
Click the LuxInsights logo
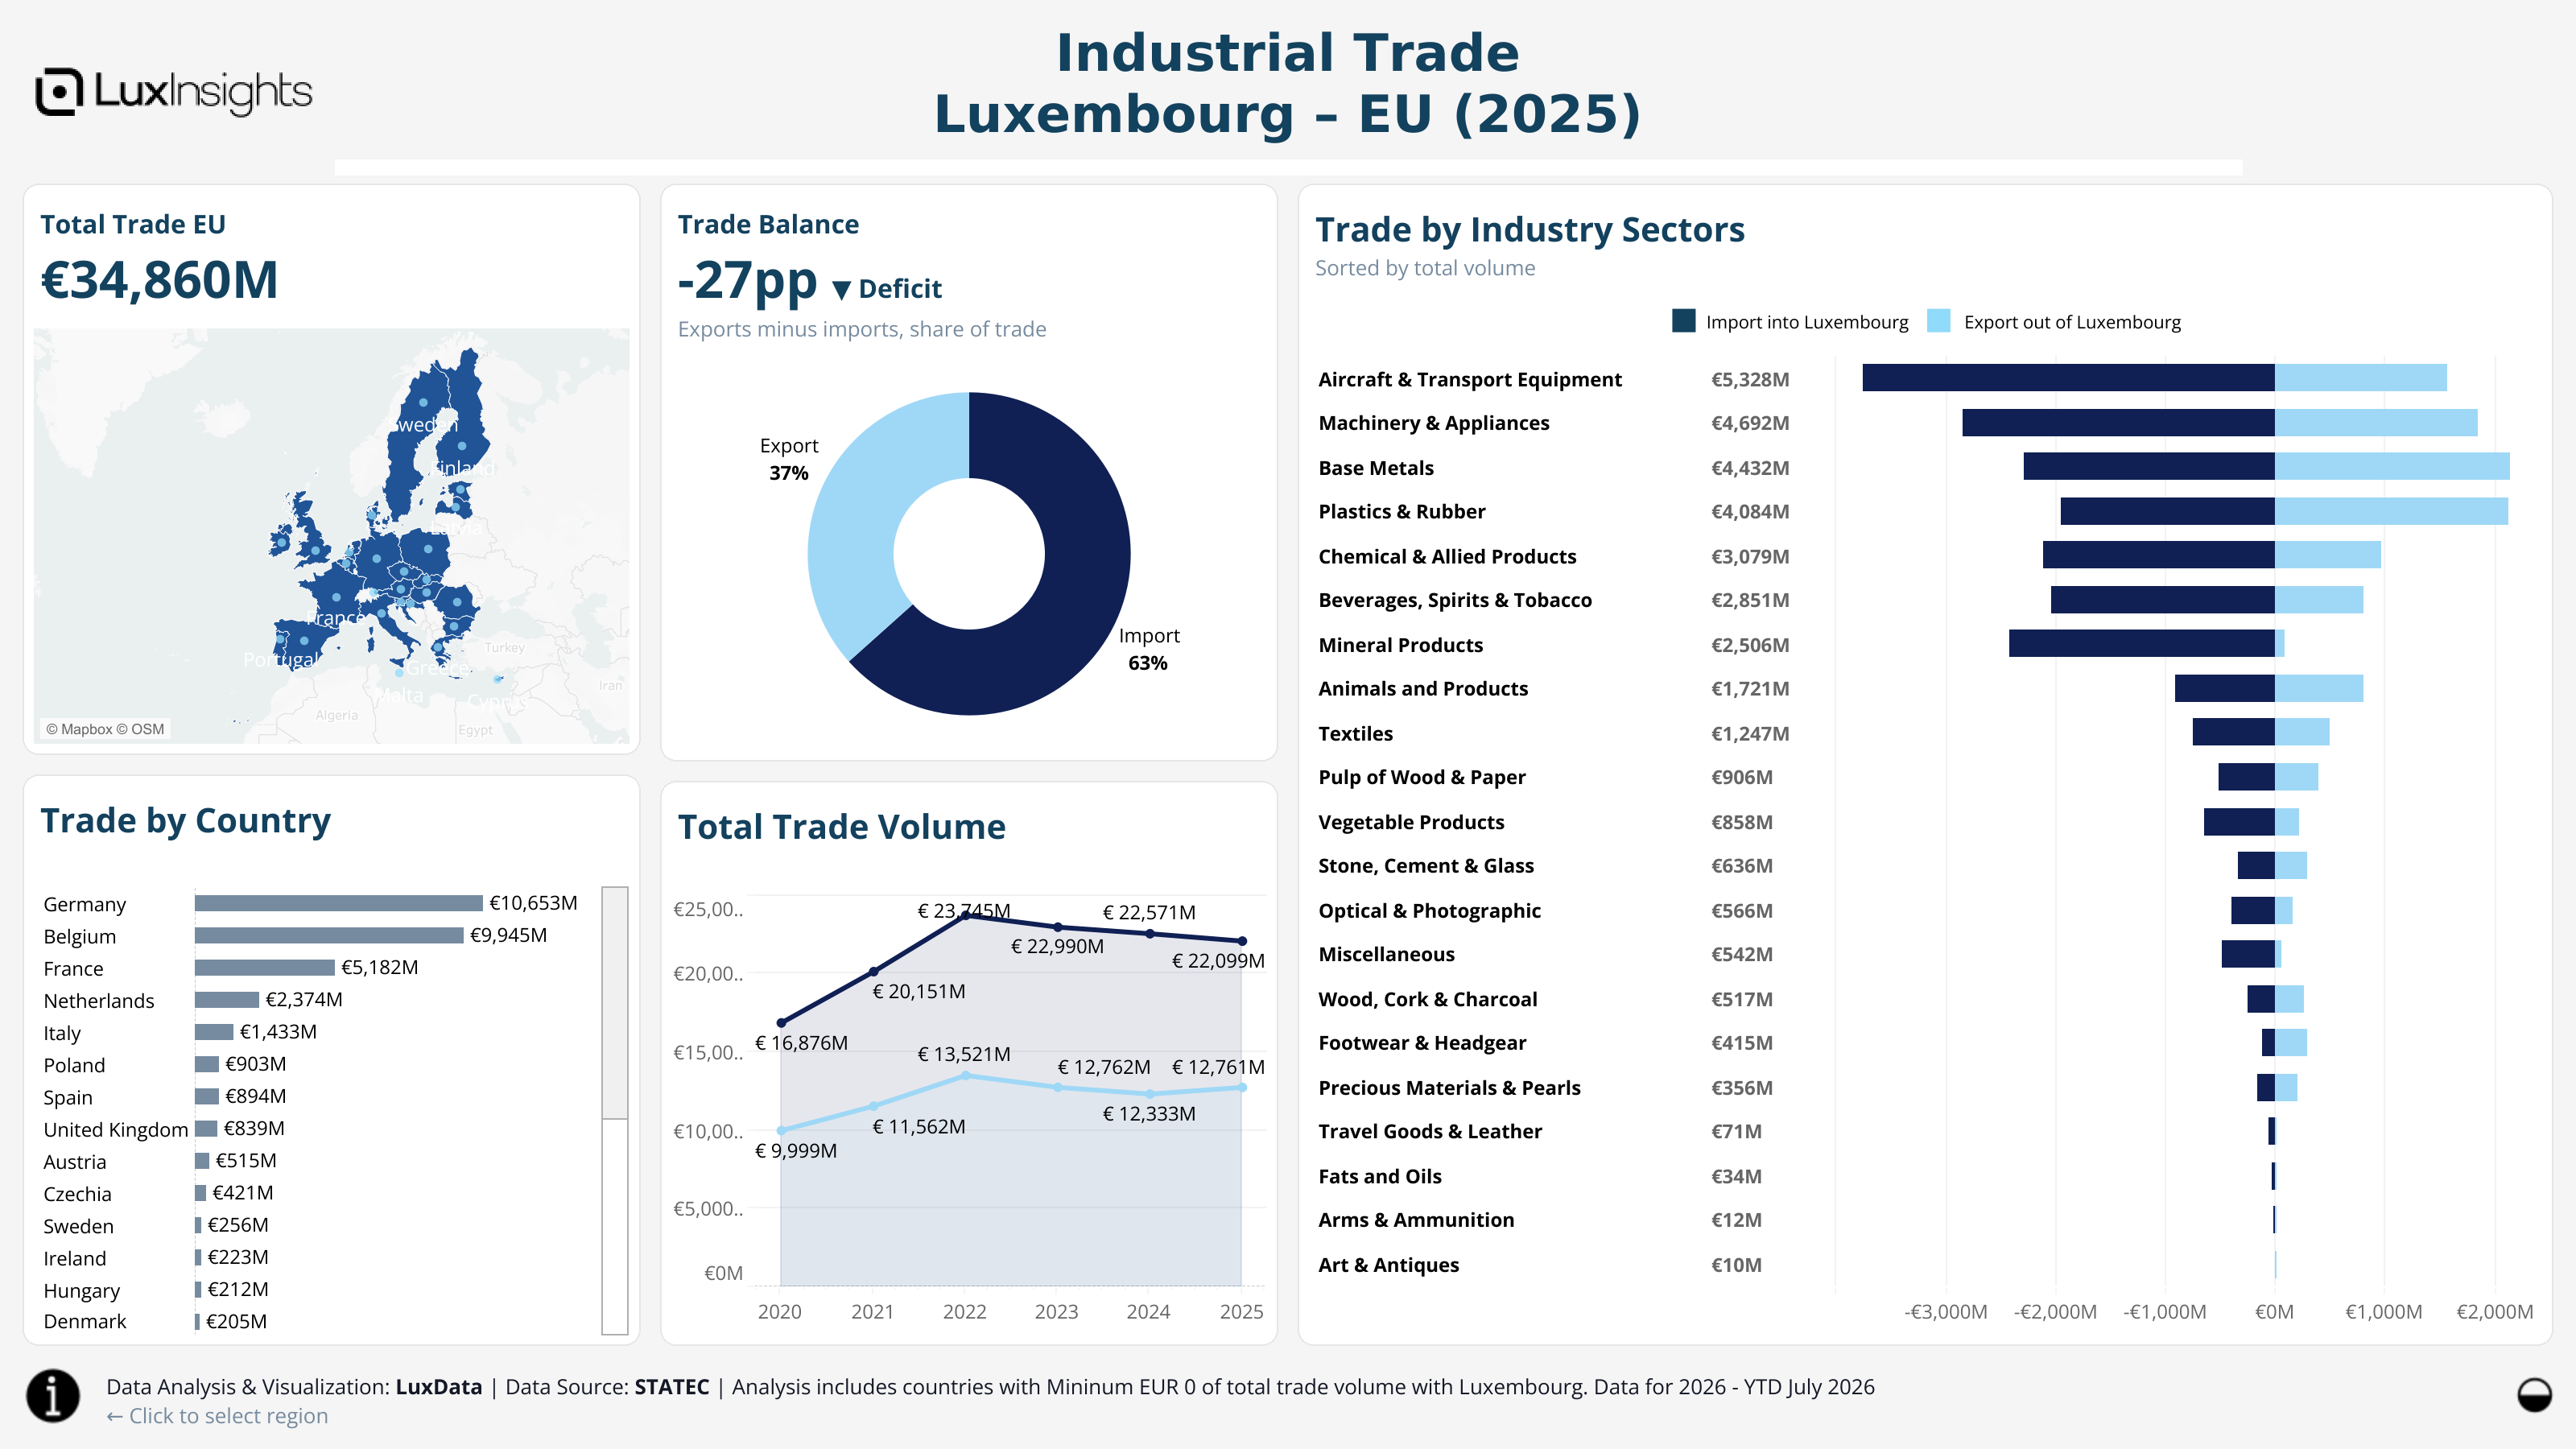click(x=174, y=92)
